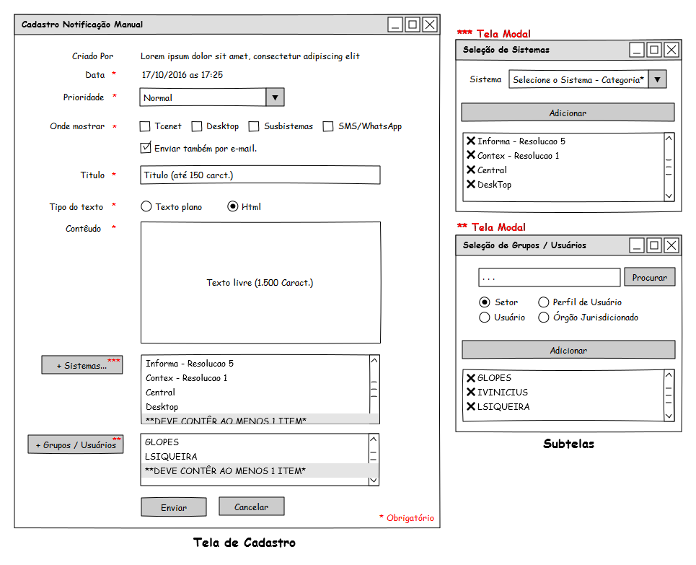Remove Contex - Resolucao 1 via X icon
This screenshot has height=565, width=696.
tap(471, 156)
